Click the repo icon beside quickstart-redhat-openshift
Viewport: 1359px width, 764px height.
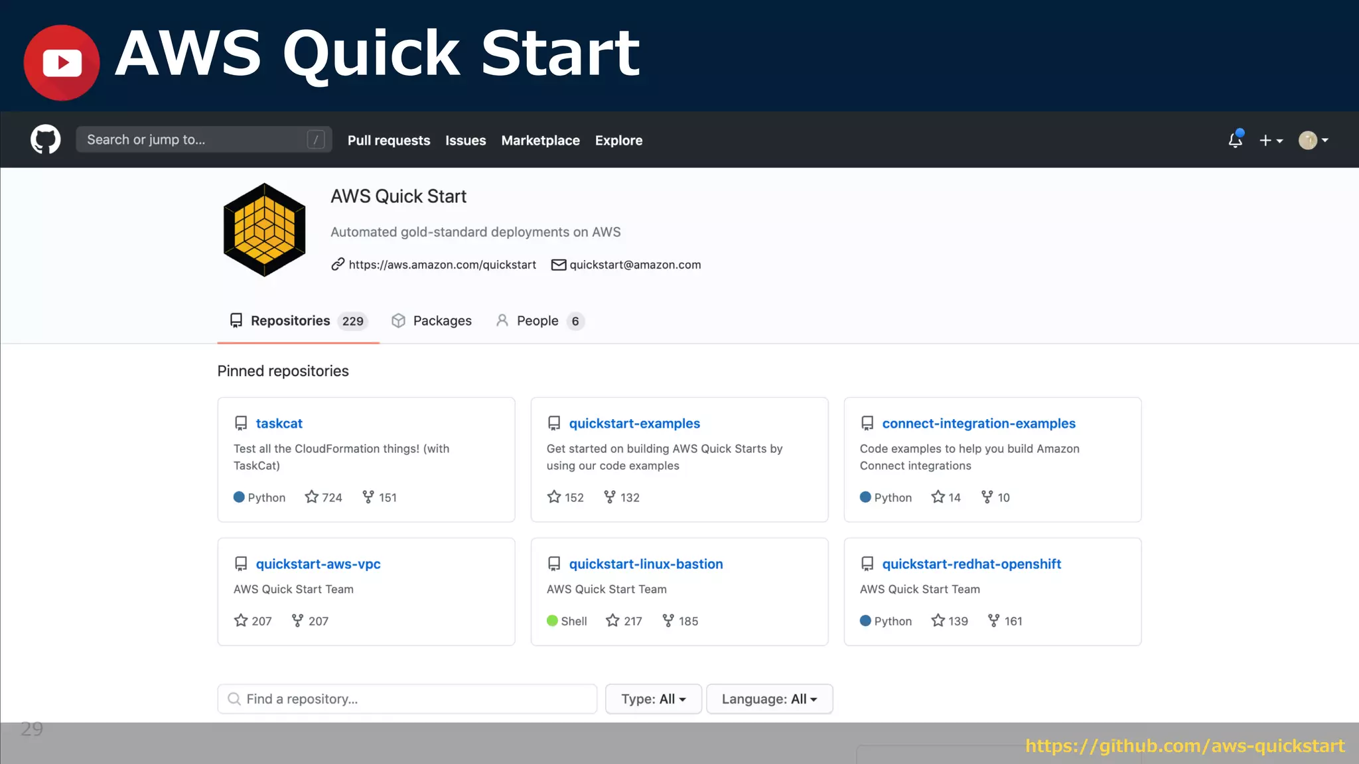(867, 564)
